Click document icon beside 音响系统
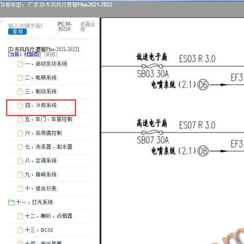Viewport: 244px width, 244px height. pos(20,175)
